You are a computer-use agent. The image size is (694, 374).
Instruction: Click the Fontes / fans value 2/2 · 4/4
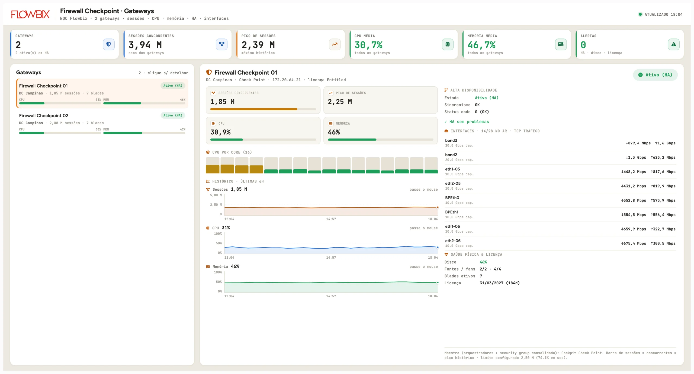coord(490,269)
